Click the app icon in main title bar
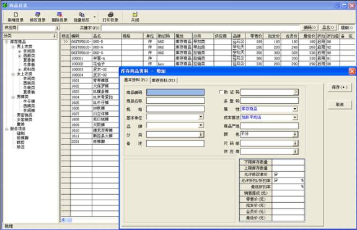The width and height of the screenshot is (357, 230). pyautogui.click(x=5, y=5)
